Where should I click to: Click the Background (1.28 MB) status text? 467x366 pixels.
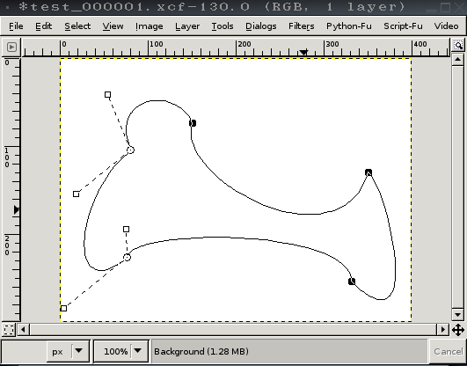coord(201,352)
